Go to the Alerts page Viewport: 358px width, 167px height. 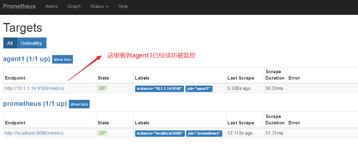tap(51, 6)
